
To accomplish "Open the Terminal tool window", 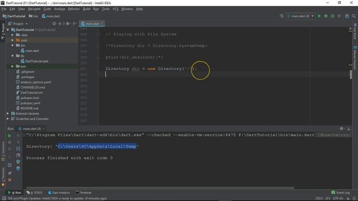I will pyautogui.click(x=83, y=193).
